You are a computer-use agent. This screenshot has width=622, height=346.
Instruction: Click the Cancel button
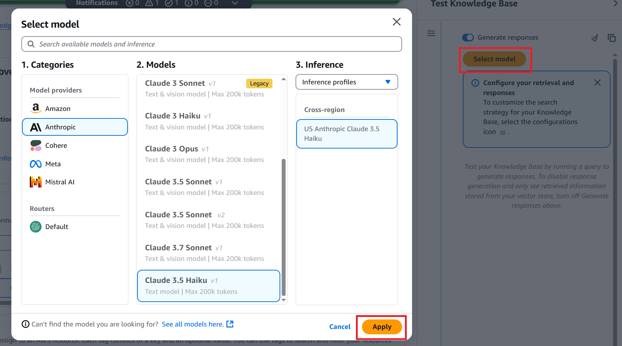tap(340, 327)
